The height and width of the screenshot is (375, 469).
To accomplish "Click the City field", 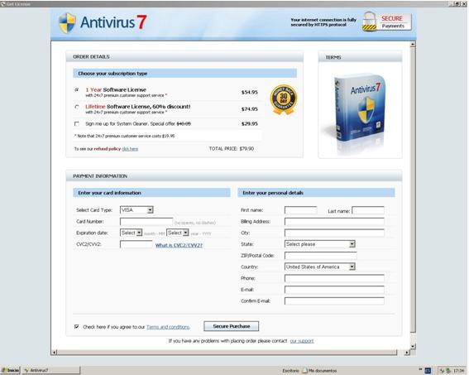I will pos(334,233).
